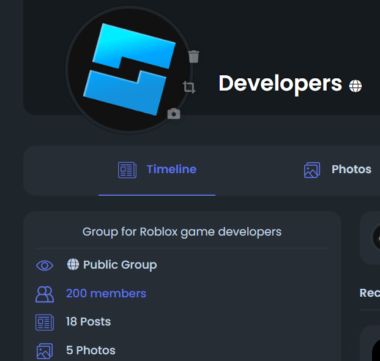Click the Developers group name heading

(x=280, y=84)
